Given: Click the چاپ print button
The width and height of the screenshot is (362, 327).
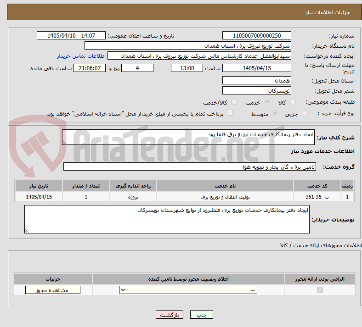Looking at the screenshot, I should point(202,315).
